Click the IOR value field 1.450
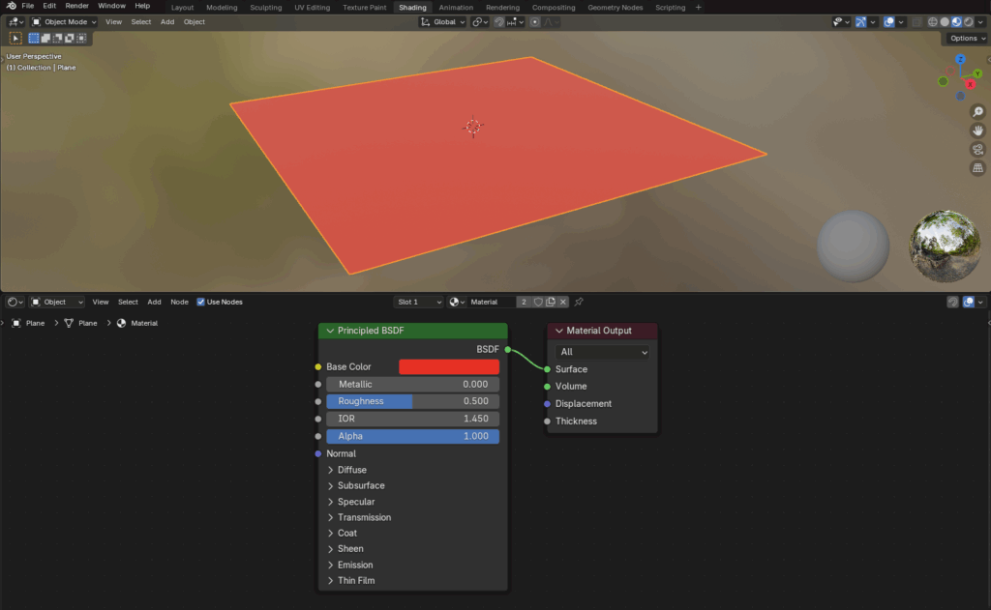This screenshot has height=610, width=991. click(412, 419)
